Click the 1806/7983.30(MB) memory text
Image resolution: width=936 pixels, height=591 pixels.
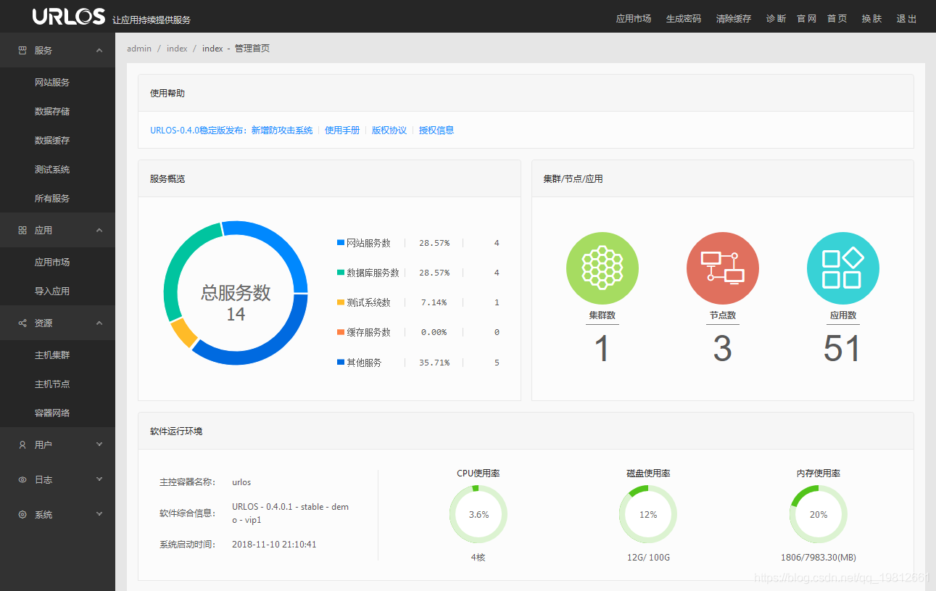click(819, 558)
